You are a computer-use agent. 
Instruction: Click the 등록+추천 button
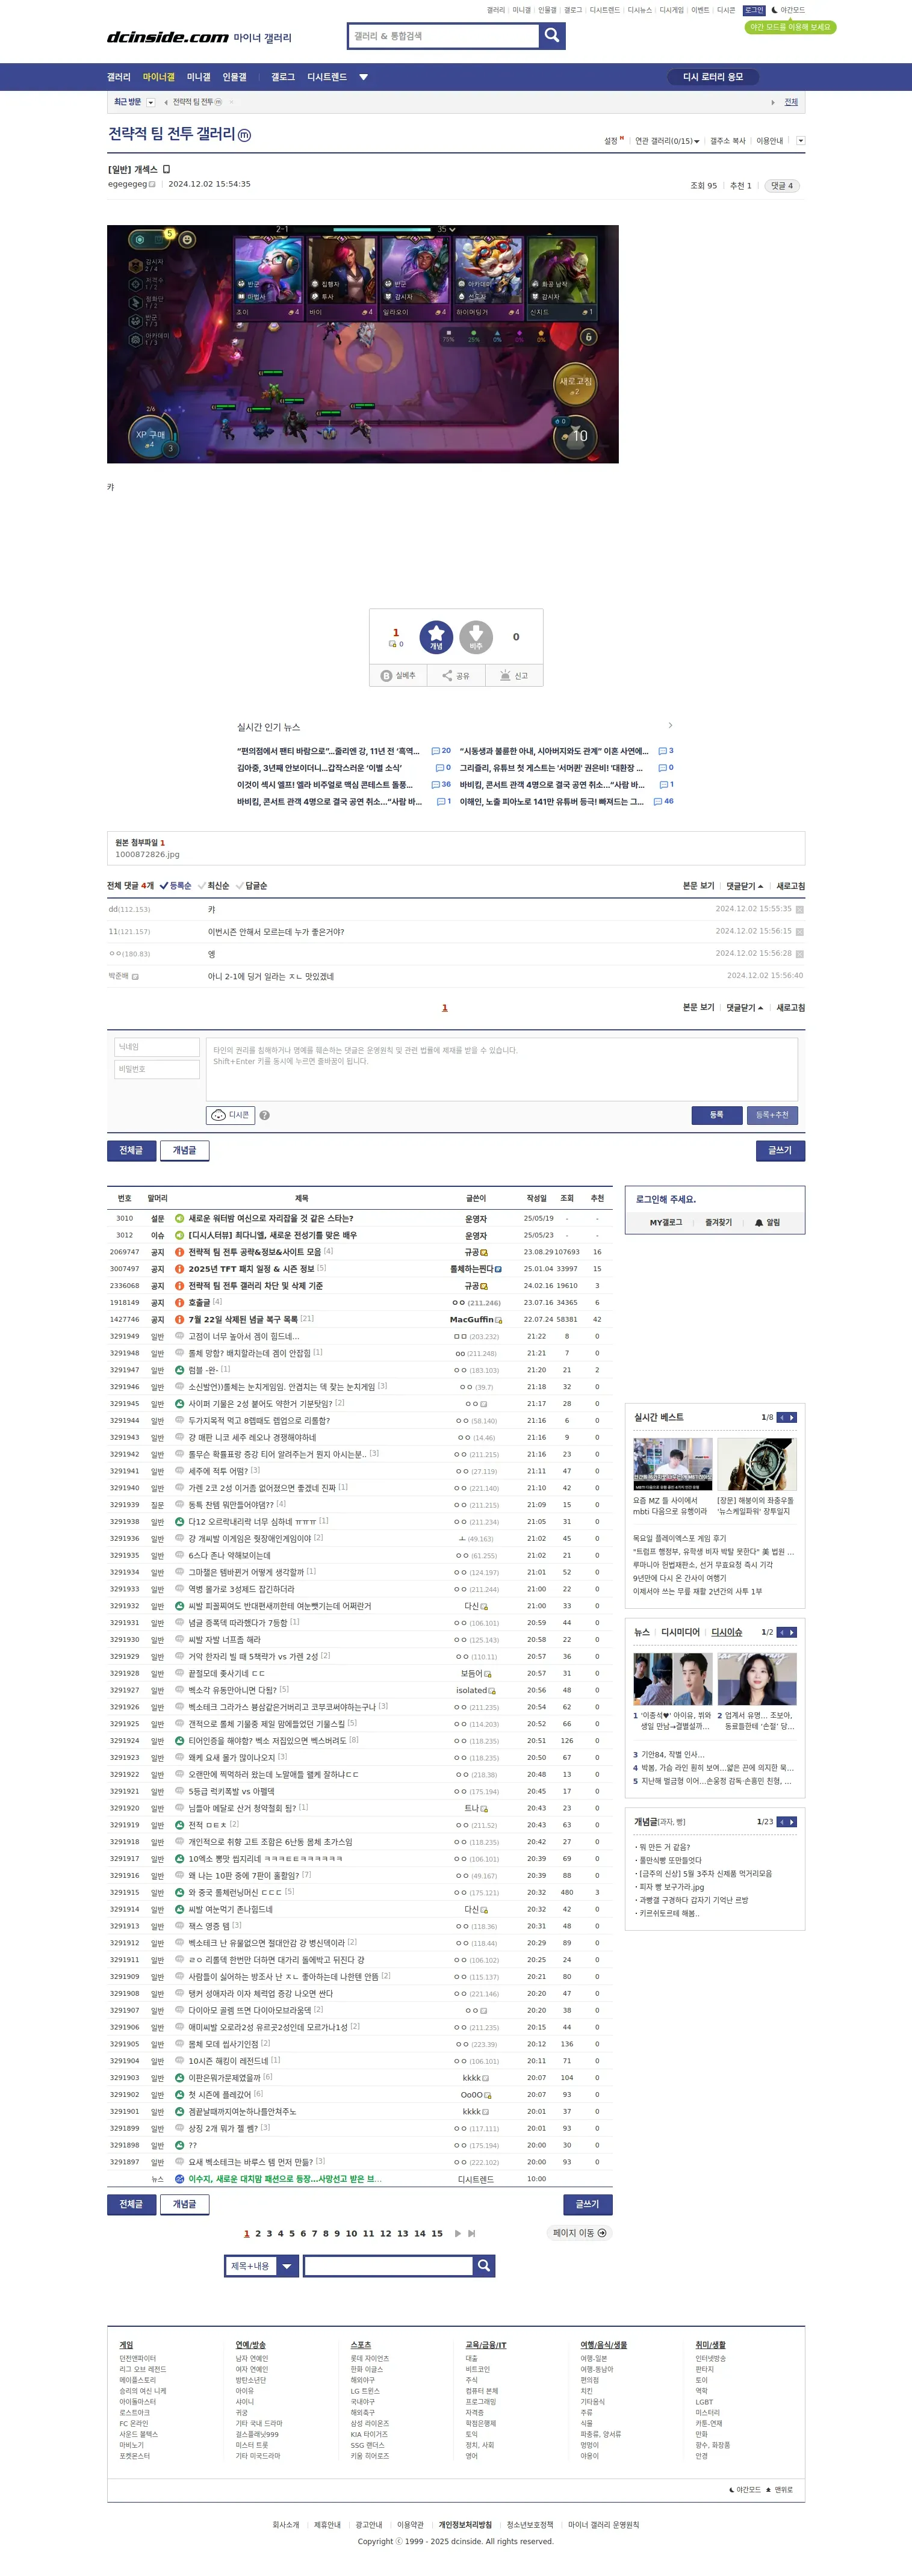pyautogui.click(x=772, y=1115)
